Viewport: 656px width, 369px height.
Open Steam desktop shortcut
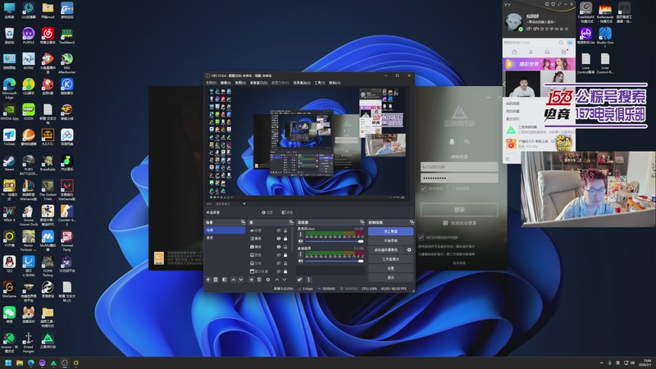click(x=9, y=162)
